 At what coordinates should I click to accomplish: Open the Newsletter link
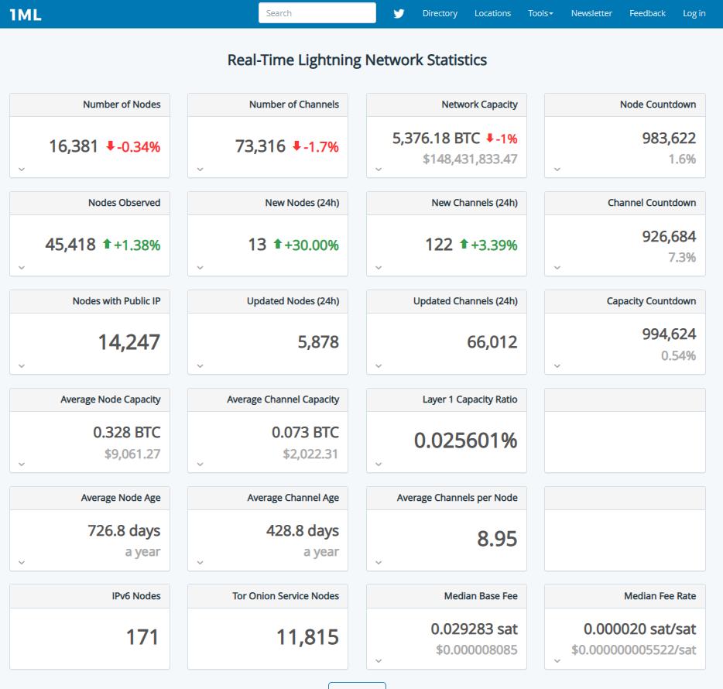(591, 13)
